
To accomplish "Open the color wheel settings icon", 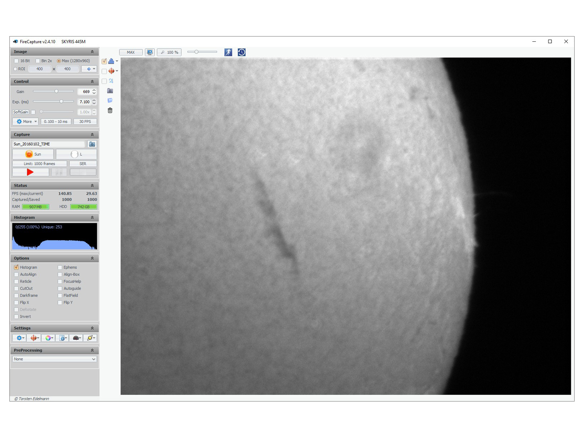I will [x=49, y=338].
